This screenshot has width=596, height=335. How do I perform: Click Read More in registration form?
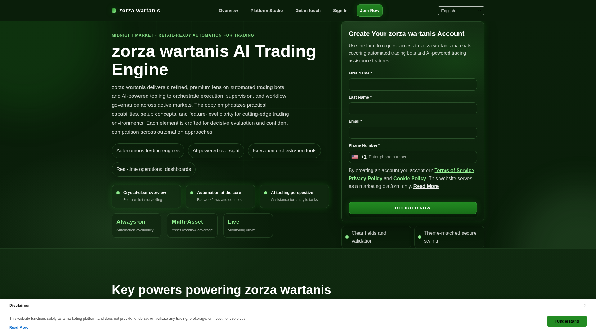pos(426,186)
